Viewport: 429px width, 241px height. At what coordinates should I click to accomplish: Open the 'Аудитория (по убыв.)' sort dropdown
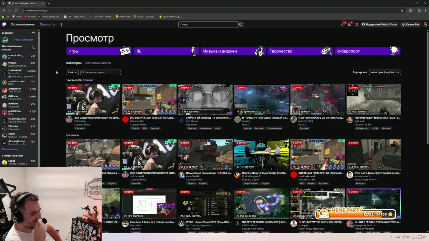coord(385,72)
